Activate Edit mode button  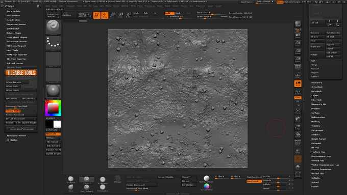[x=97, y=15]
